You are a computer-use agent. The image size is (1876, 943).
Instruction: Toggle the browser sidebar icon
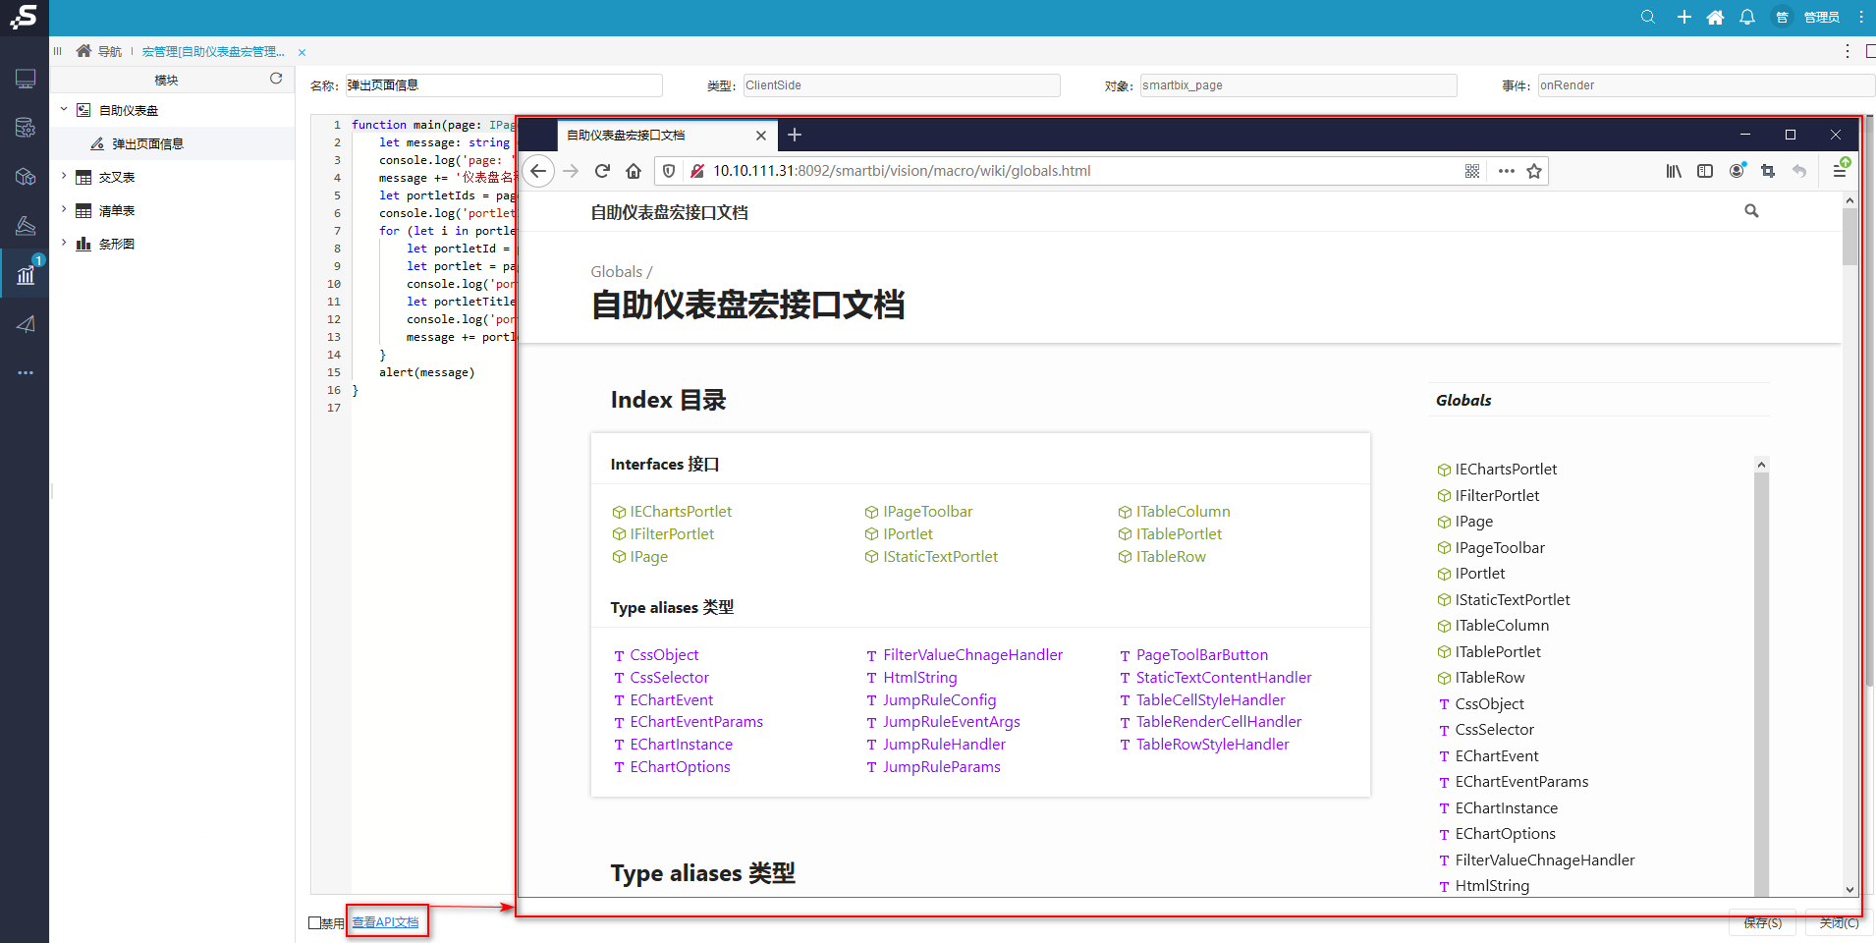click(x=1705, y=171)
